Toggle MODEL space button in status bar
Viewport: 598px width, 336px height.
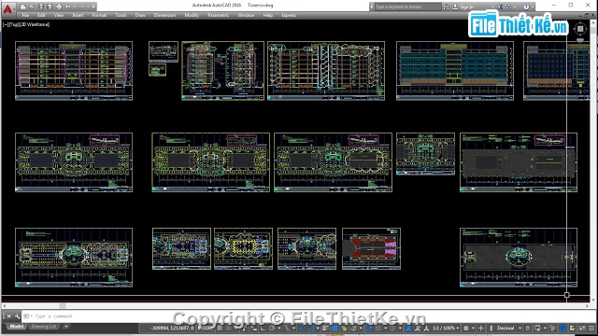[206, 328]
